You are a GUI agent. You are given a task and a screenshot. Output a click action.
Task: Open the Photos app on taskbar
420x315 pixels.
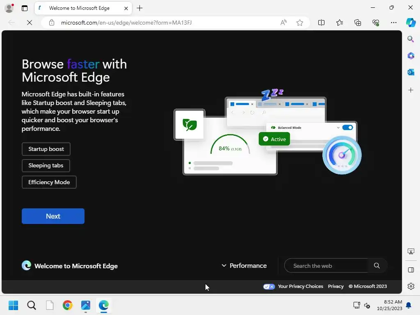[85, 305]
